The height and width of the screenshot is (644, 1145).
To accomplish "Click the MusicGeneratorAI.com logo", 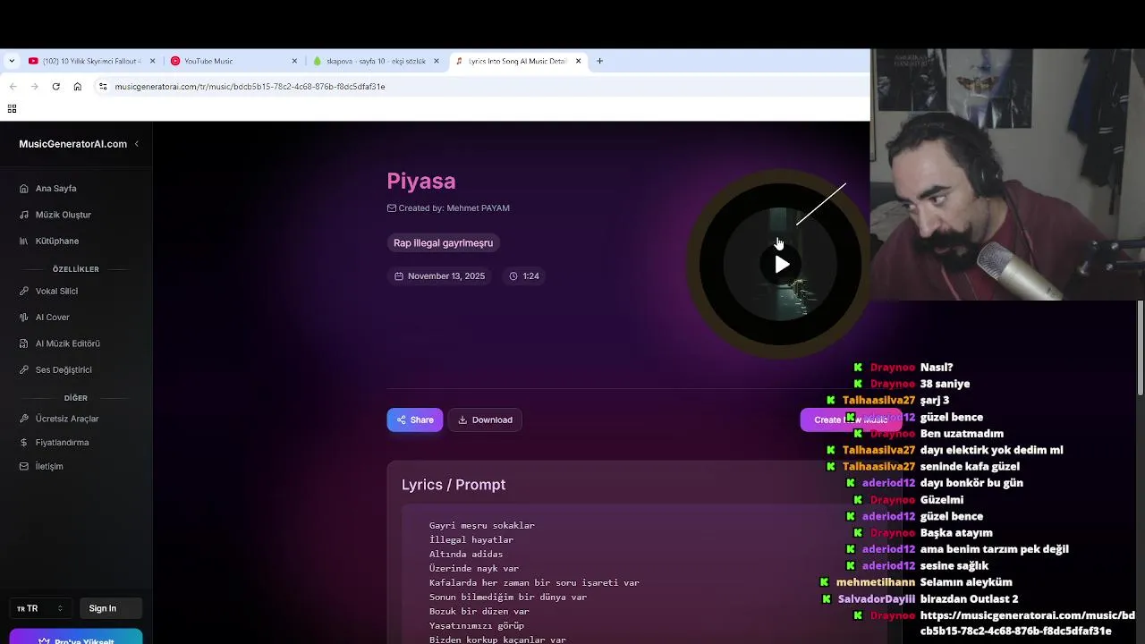I will click(x=73, y=144).
